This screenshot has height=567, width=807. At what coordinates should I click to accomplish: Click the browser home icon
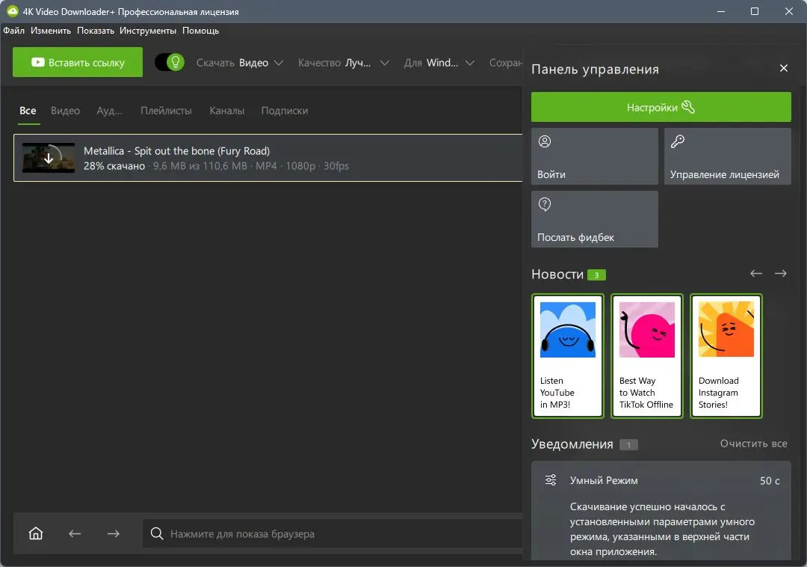tap(36, 533)
